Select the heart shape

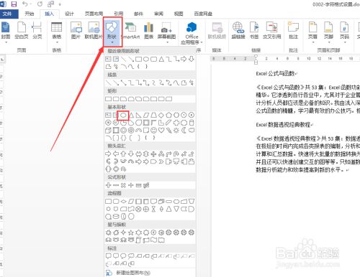click(x=161, y=131)
